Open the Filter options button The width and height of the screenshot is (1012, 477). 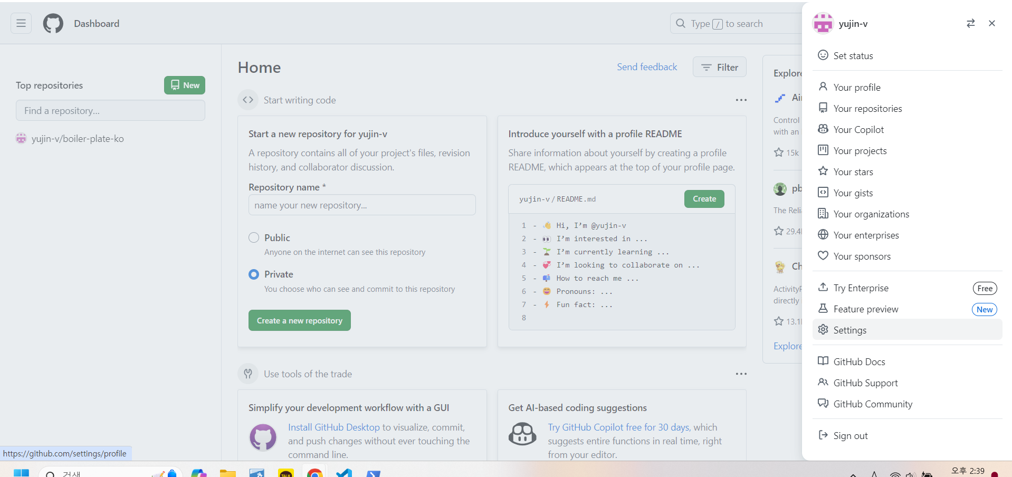pos(719,67)
